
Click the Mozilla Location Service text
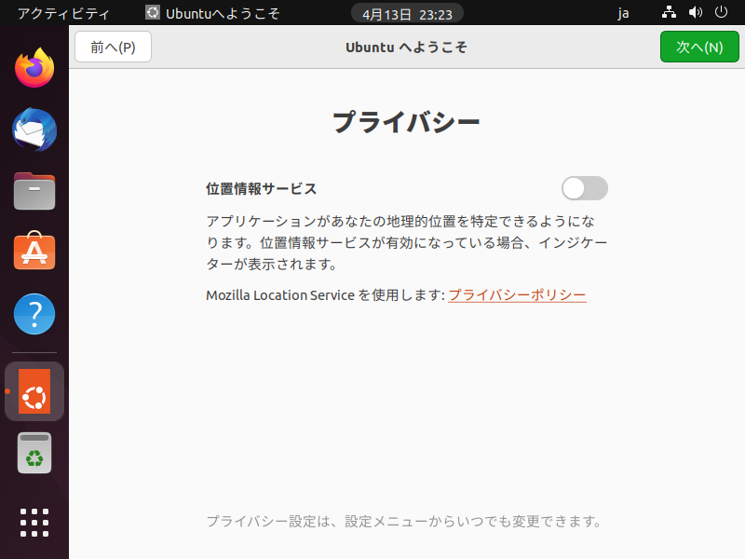[280, 295]
